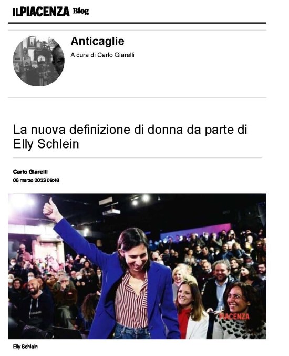Screen dimensions: 289x356
Task: Click the 06 marzo 2023 09:48 timestamp
Action: click(36, 180)
